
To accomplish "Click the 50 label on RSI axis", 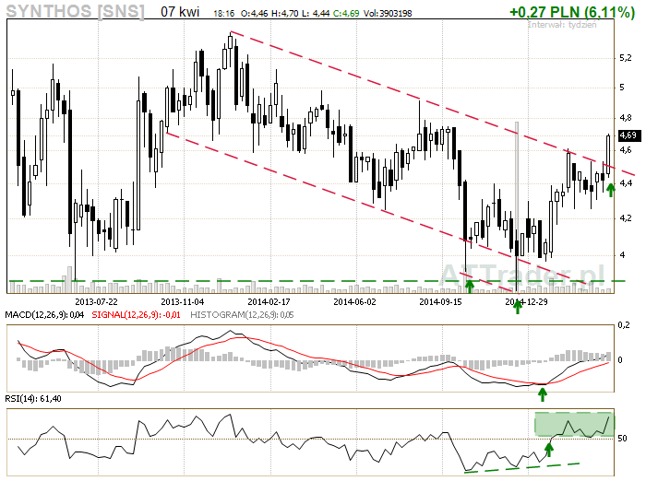I will [x=622, y=439].
